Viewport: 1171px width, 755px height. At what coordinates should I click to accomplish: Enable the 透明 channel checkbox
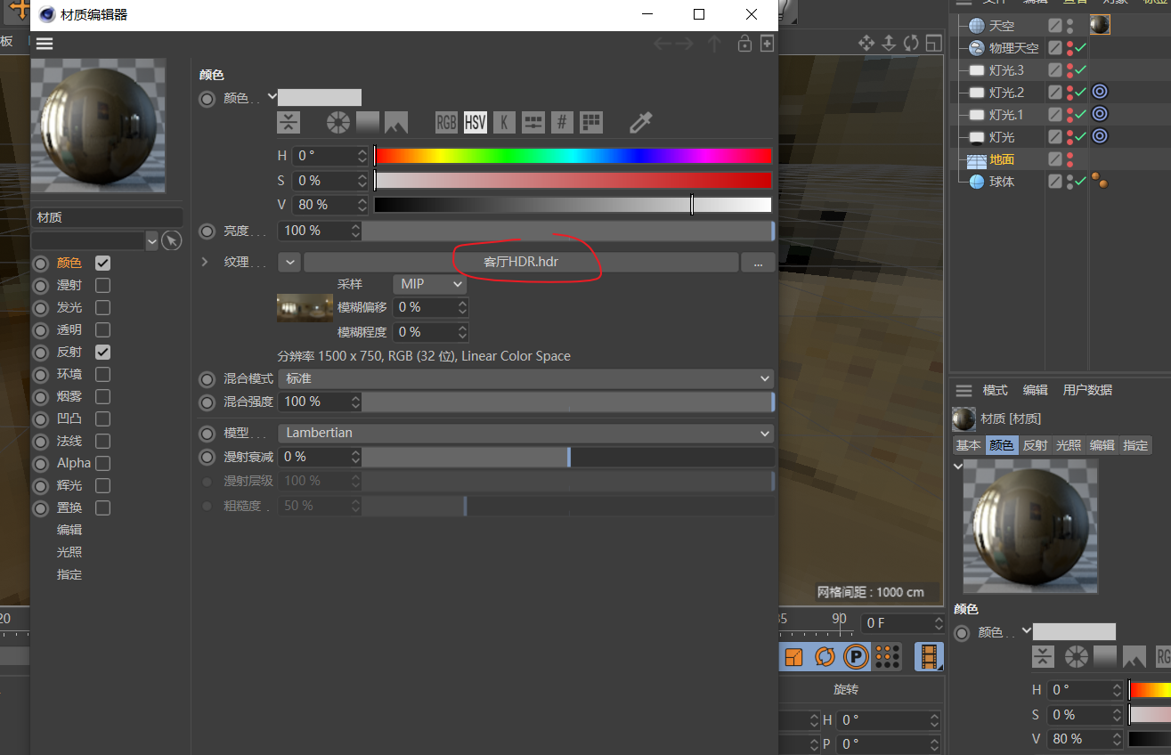click(102, 330)
